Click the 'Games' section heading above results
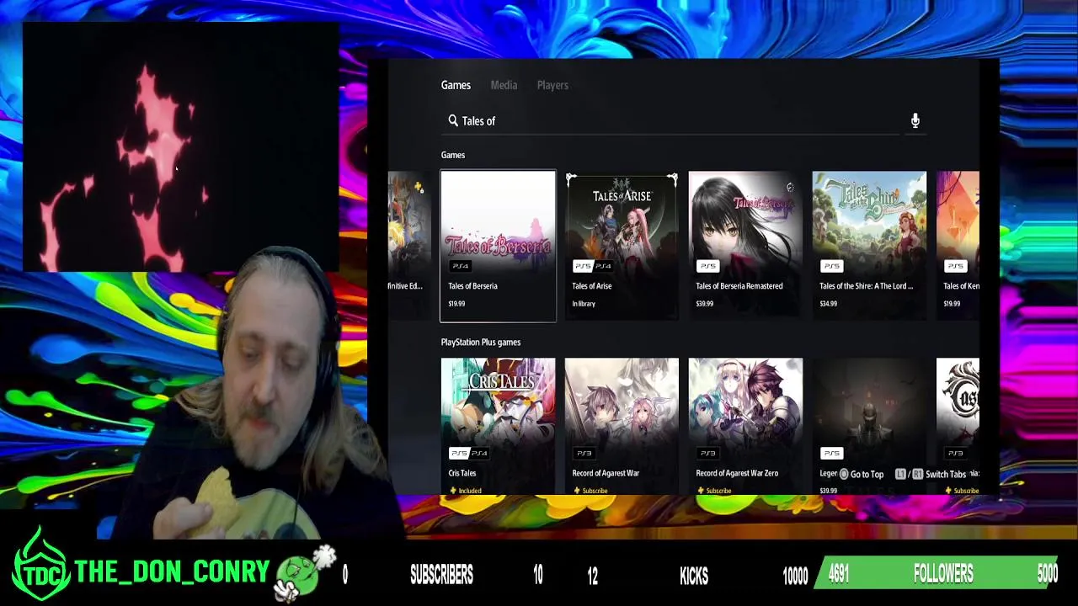This screenshot has height=606, width=1078. click(x=453, y=155)
